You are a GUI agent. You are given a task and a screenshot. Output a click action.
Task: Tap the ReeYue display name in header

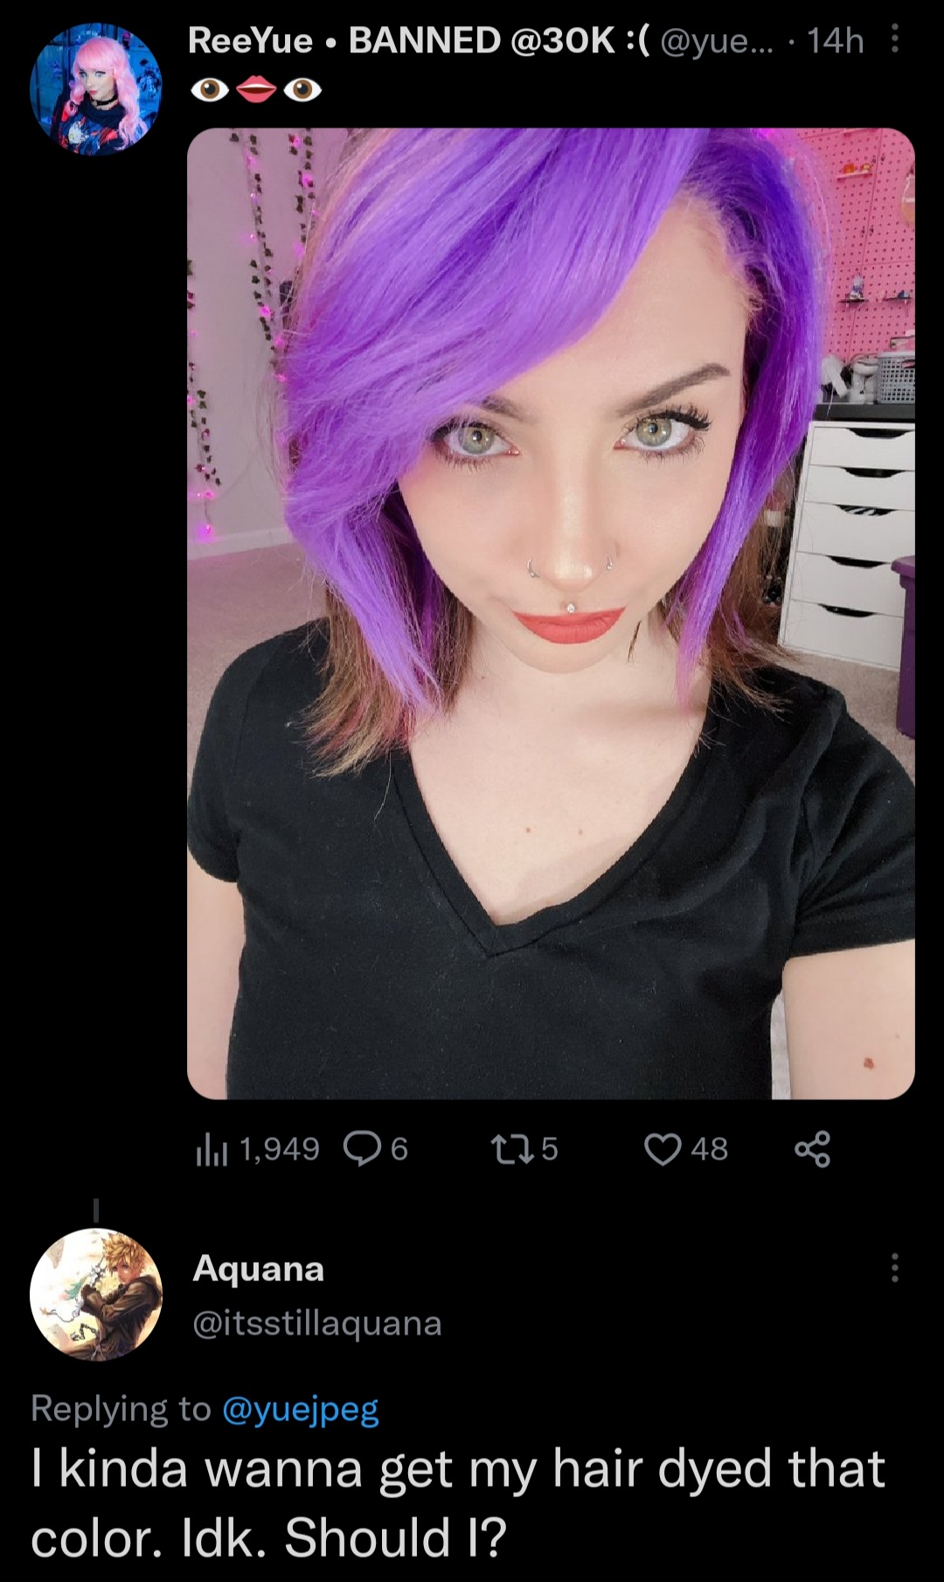tap(250, 40)
